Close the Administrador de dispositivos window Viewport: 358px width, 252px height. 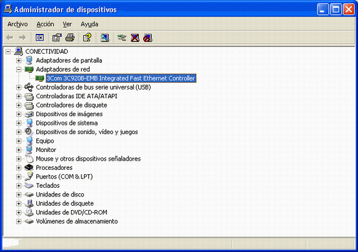click(x=349, y=9)
